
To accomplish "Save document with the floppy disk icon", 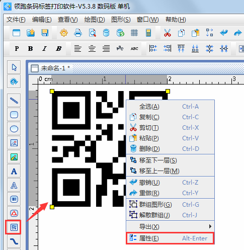I will point(45,33).
